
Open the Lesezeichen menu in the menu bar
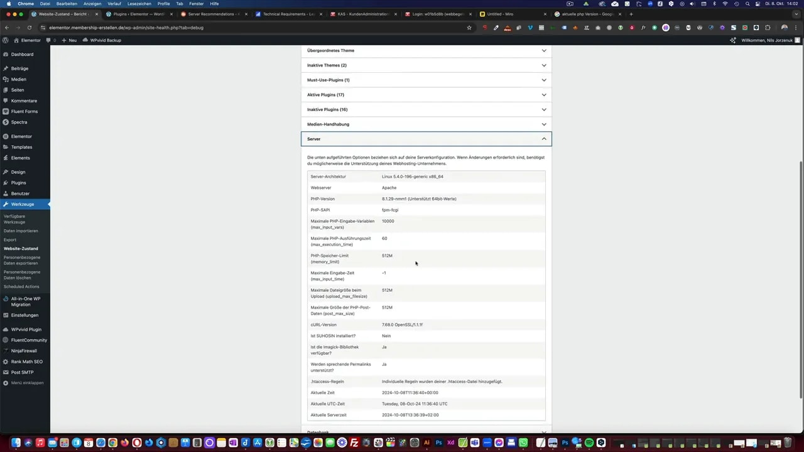tap(139, 4)
